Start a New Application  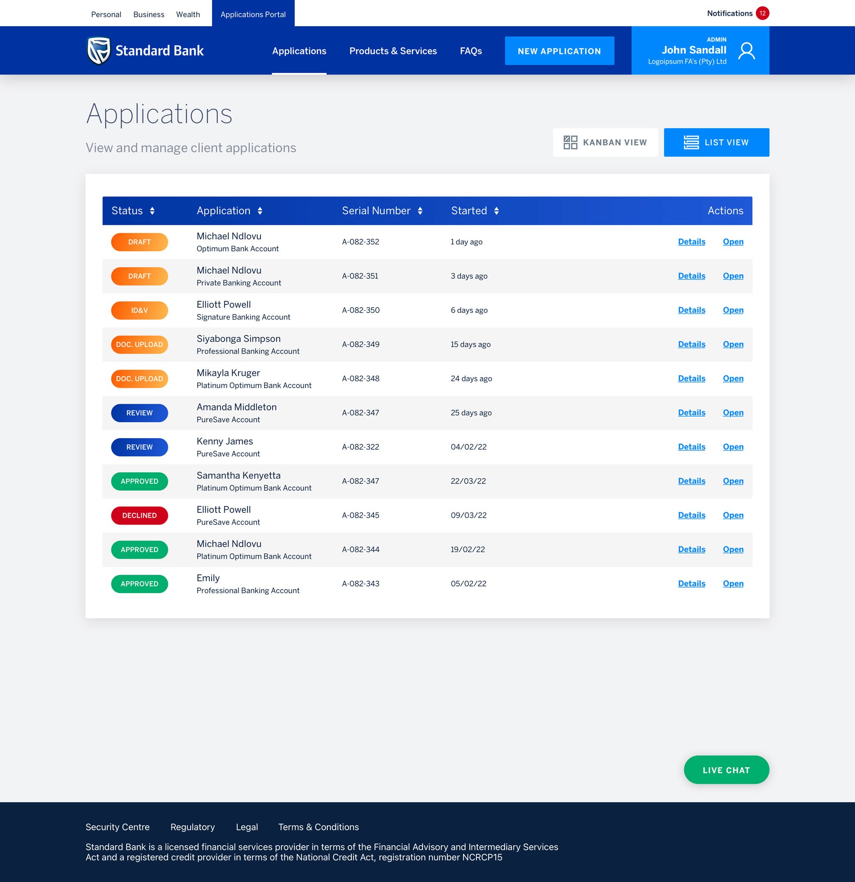click(x=559, y=51)
